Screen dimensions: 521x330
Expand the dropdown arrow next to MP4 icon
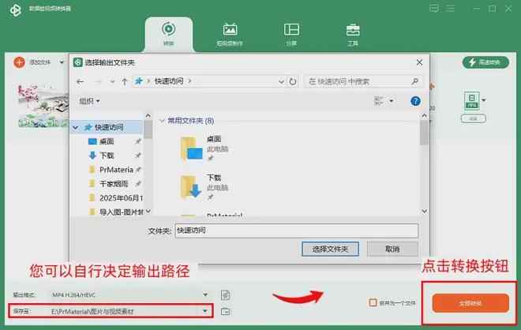[x=484, y=100]
